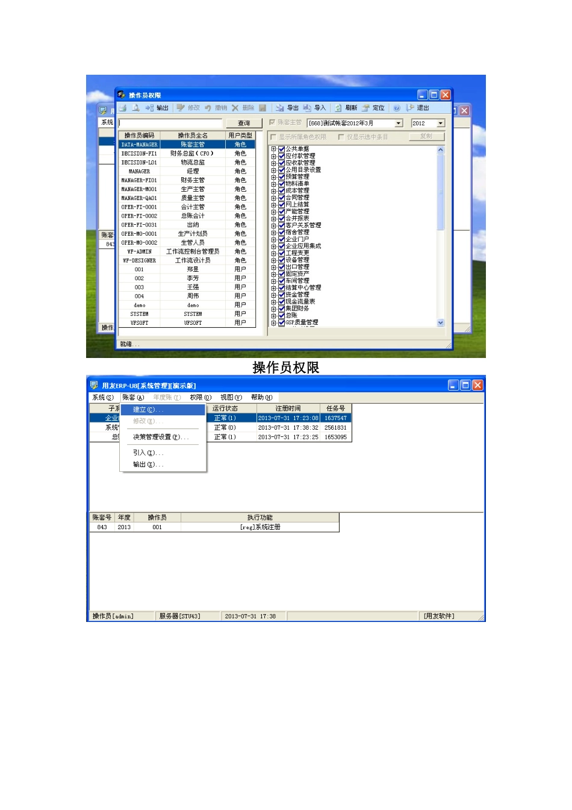
Task: Expand the 成本管理 tree node
Action: [273, 190]
